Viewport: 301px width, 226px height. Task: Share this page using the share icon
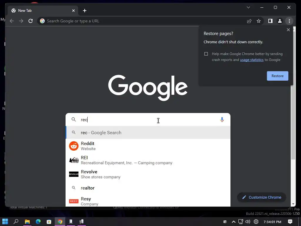249,21
